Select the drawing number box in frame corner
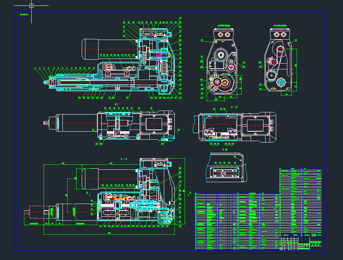 (24, 15)
